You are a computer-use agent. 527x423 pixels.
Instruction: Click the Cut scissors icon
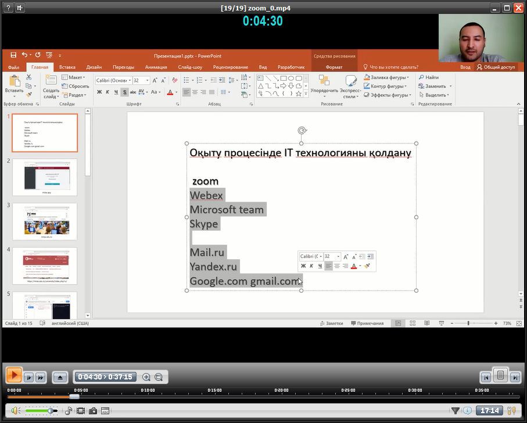tap(29, 77)
